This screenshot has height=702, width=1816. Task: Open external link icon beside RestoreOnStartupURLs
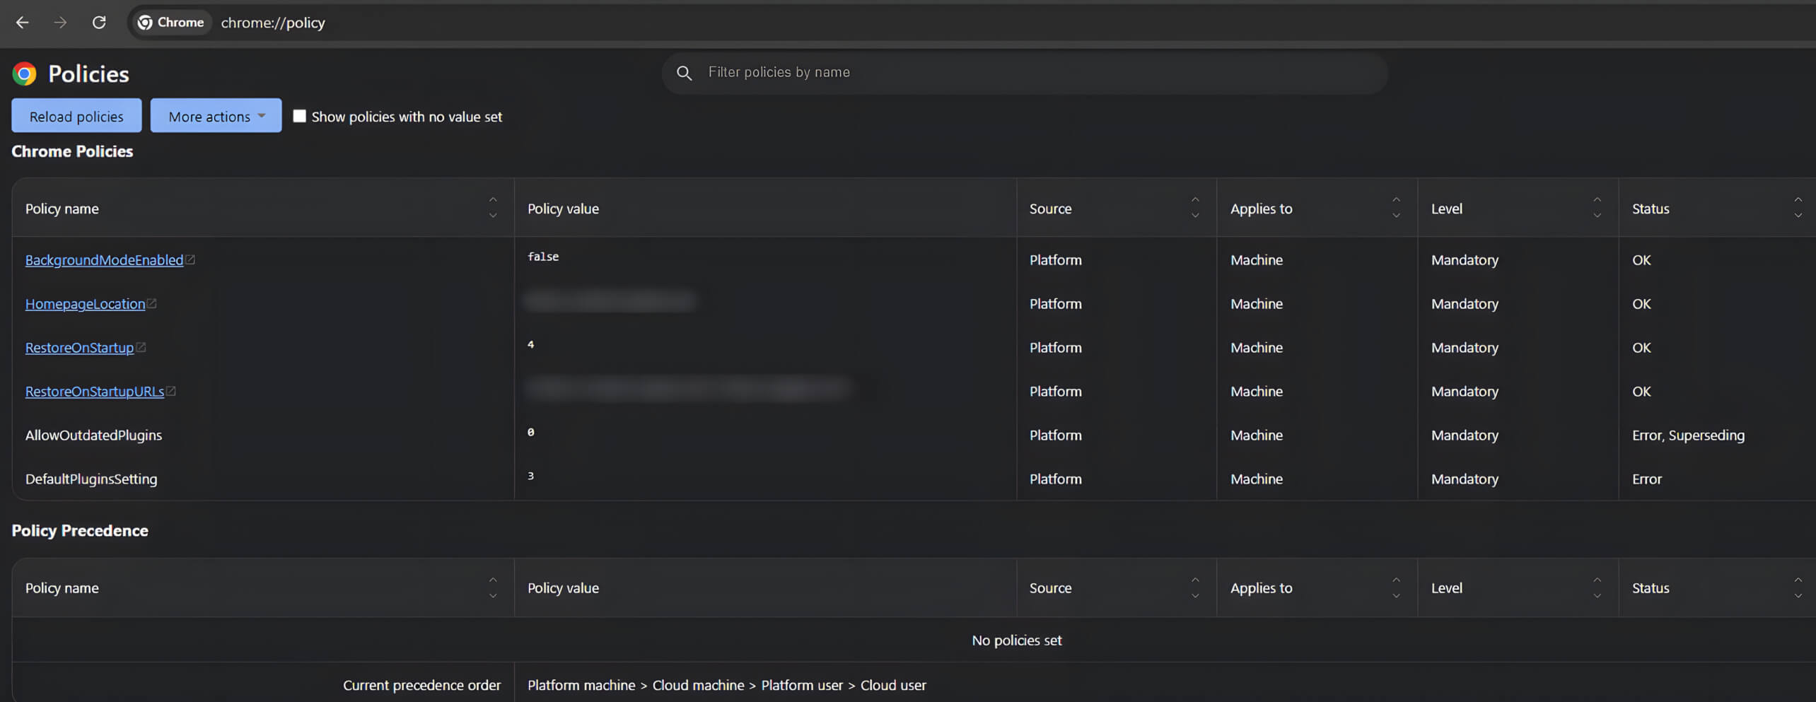click(x=171, y=391)
